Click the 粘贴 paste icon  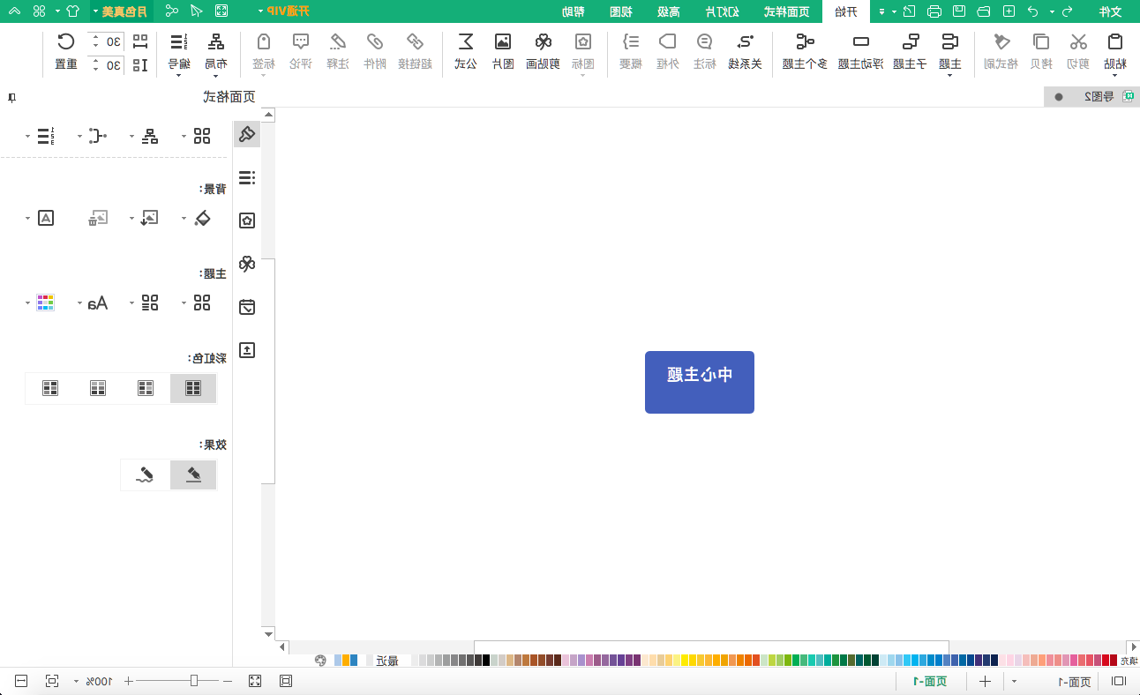[x=1115, y=41]
